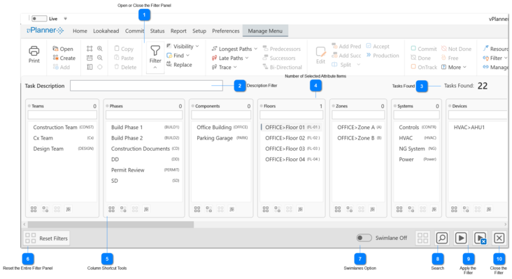Select Permit Review phase
The width and height of the screenshot is (512, 279).
pyautogui.click(x=144, y=170)
